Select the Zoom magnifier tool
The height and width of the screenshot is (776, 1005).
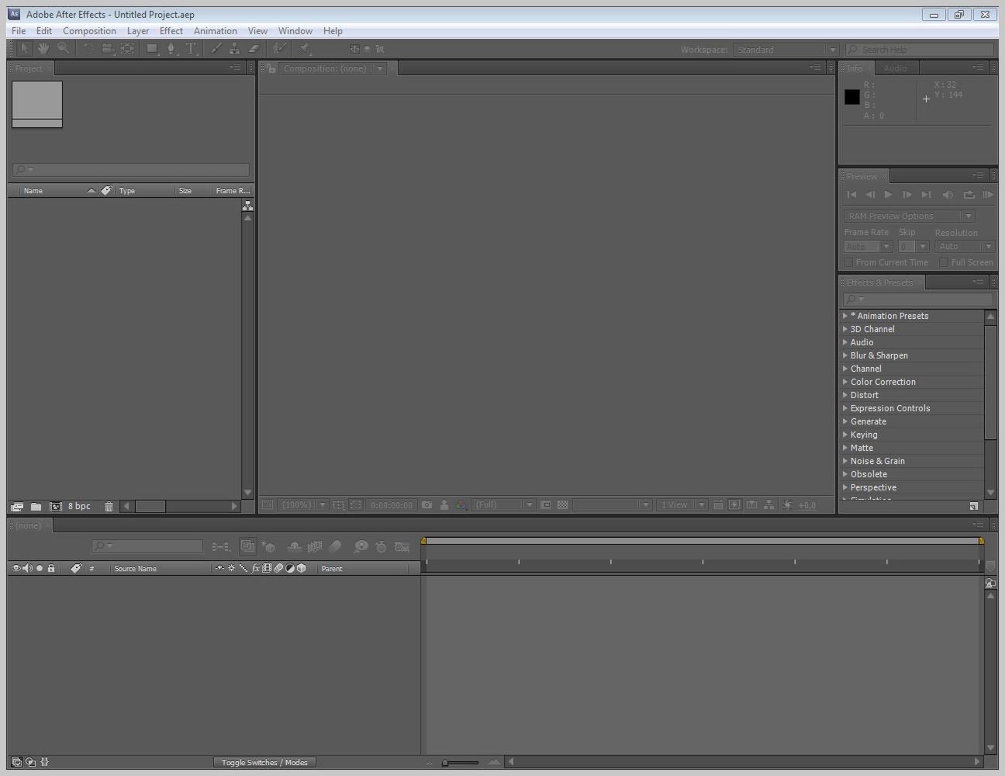pyautogui.click(x=63, y=49)
